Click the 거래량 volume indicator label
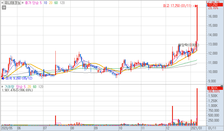 click(9, 87)
